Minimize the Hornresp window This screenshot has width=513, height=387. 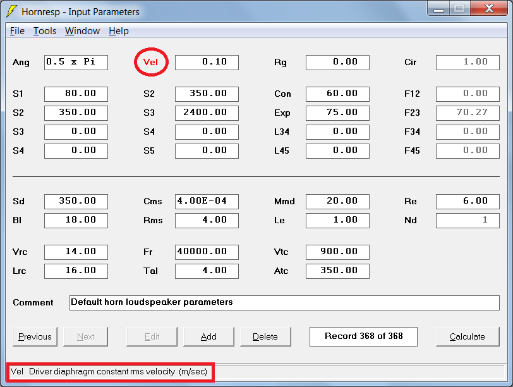(x=438, y=8)
